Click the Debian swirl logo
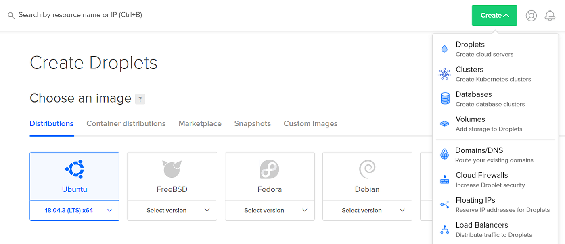 coord(367,169)
